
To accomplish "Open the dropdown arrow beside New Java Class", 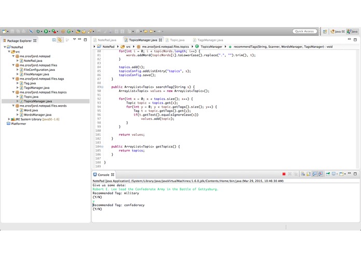I will 72,32.
